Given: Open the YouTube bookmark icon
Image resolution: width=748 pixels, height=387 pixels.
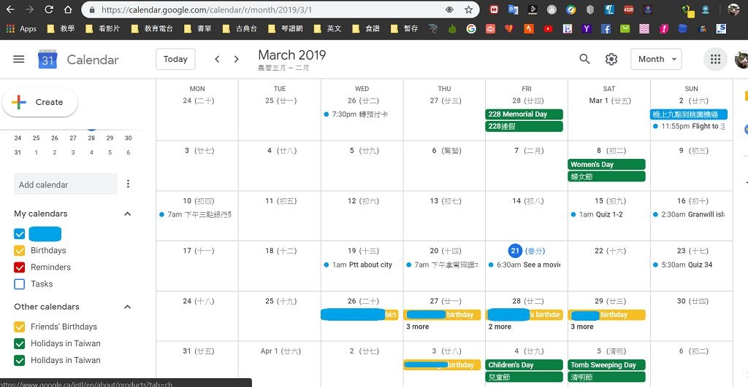Looking at the screenshot, I should (548, 28).
